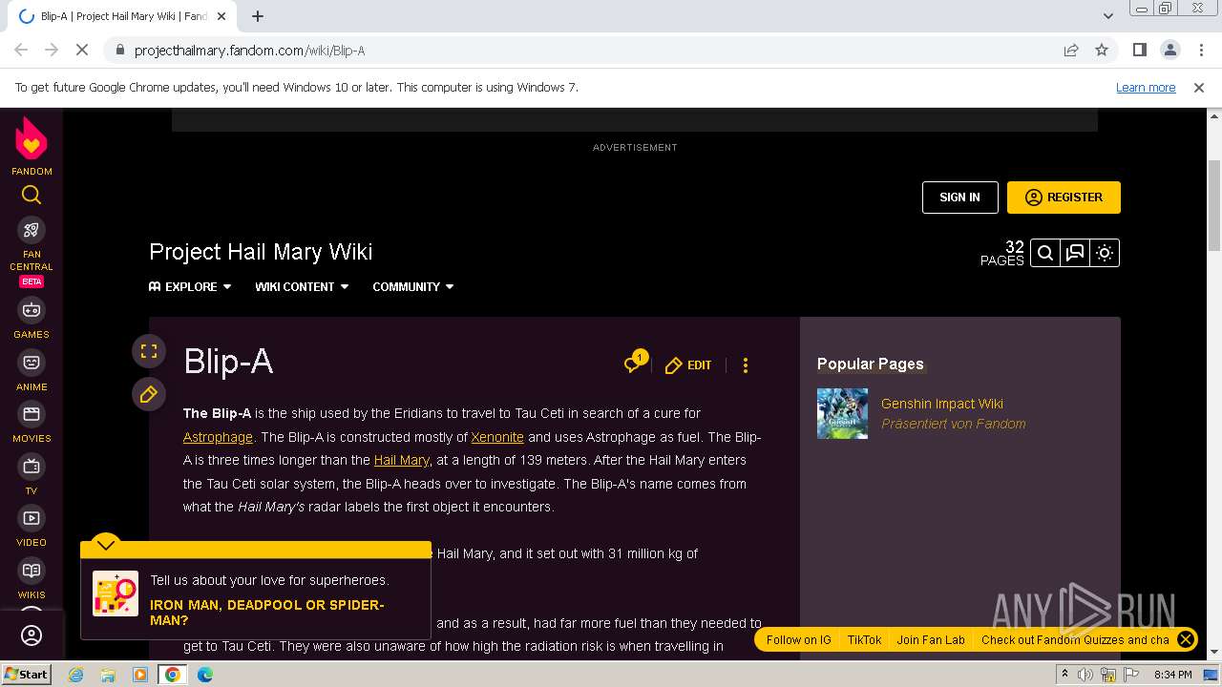
Task: Click the REGISTER button
Action: click(x=1064, y=198)
